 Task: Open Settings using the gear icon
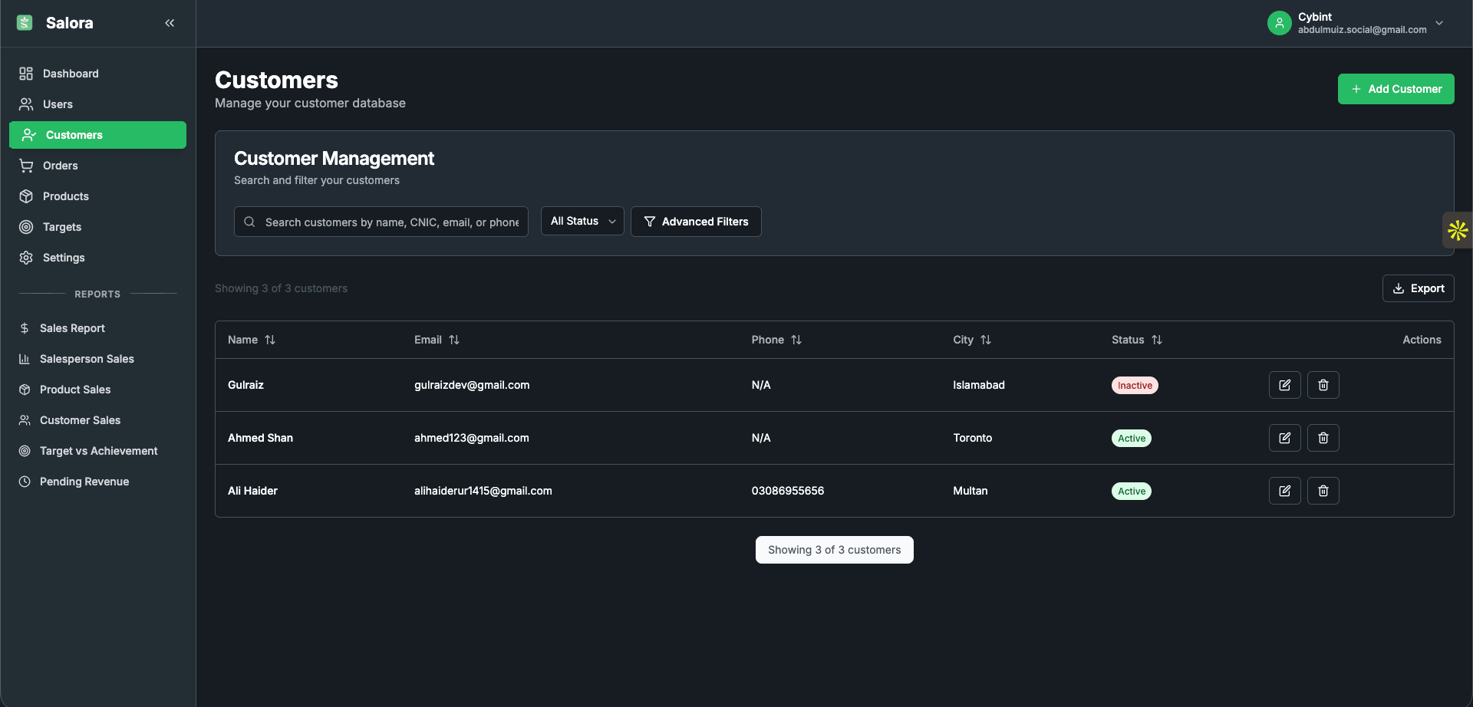(x=26, y=258)
